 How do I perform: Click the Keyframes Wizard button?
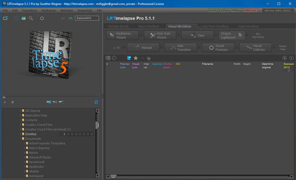(122, 36)
